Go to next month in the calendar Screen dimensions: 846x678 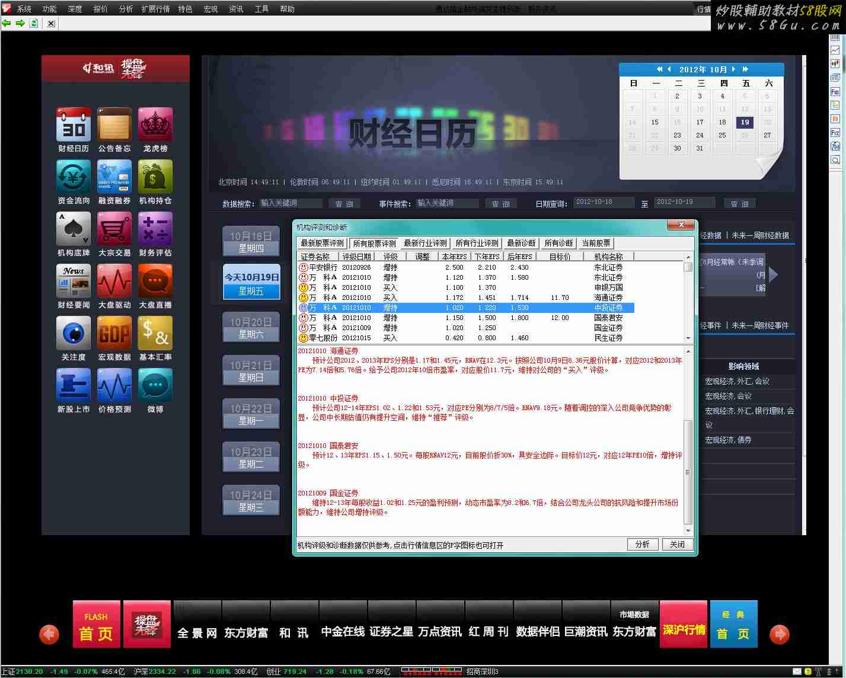[x=734, y=69]
